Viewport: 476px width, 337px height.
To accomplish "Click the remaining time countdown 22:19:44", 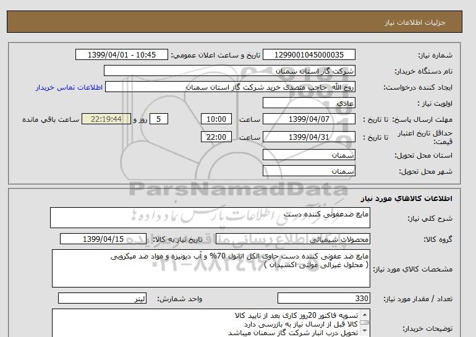I will pyautogui.click(x=106, y=119).
